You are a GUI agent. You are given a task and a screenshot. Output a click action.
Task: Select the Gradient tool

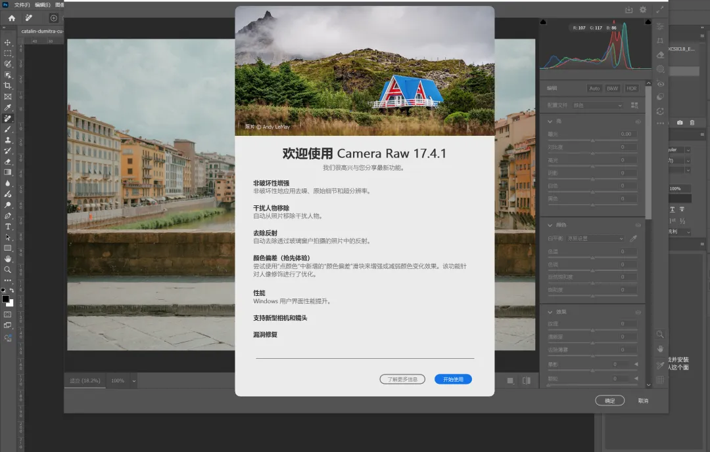point(8,173)
